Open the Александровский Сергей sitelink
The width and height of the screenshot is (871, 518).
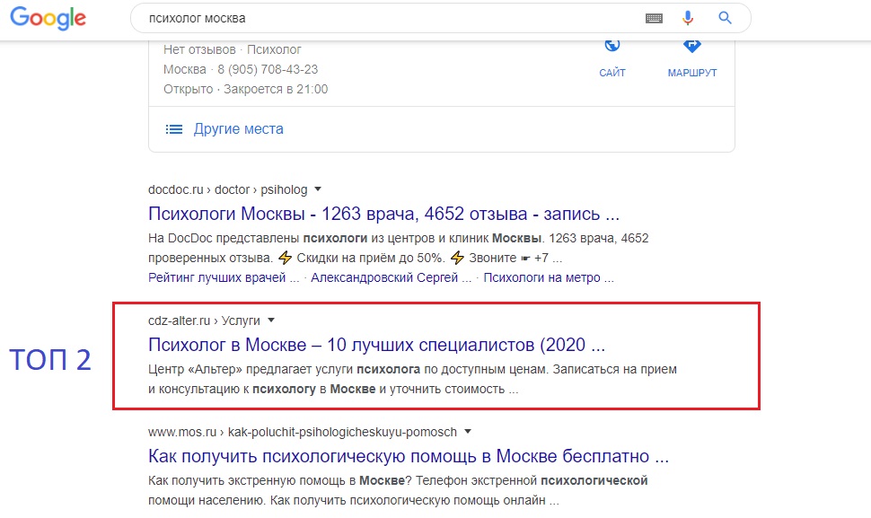click(x=392, y=277)
